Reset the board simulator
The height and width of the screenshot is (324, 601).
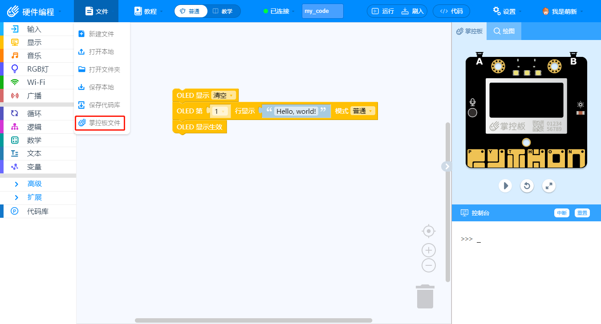(x=527, y=185)
